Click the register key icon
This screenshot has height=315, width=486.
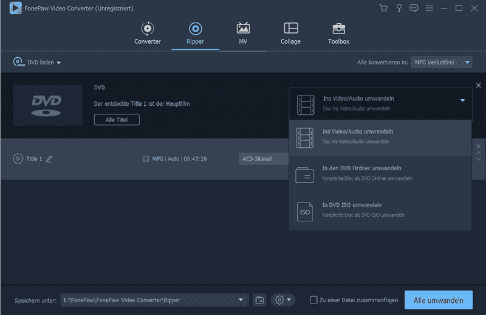(x=399, y=8)
